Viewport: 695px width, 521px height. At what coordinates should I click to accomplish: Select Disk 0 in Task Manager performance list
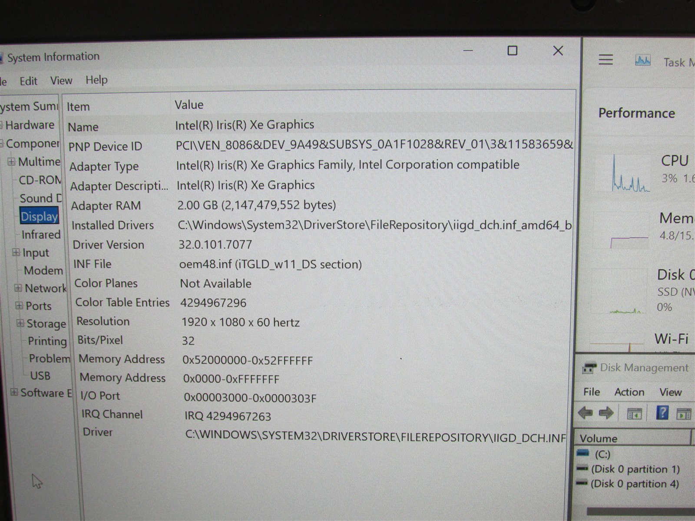coord(643,290)
